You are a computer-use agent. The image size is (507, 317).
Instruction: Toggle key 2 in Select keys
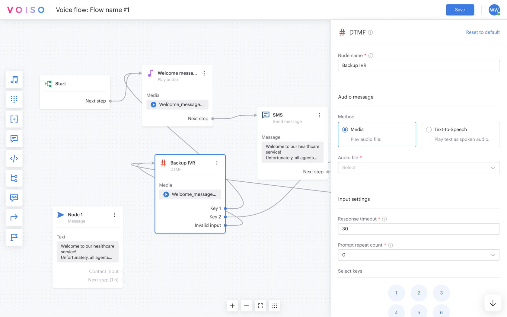coord(419,293)
